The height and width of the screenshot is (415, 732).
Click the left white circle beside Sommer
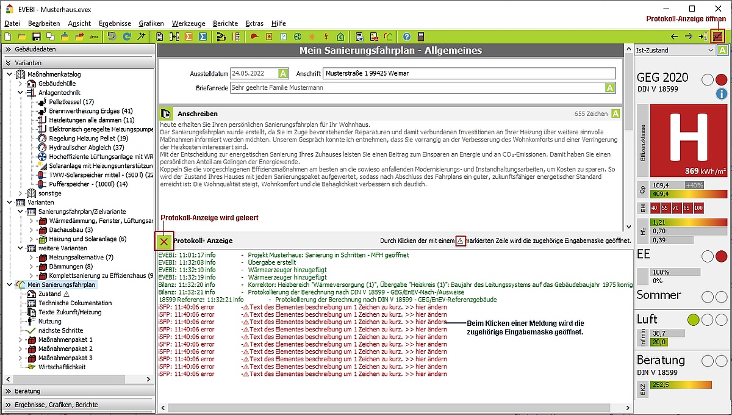(708, 297)
